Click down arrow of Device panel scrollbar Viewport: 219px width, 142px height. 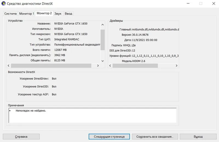pos(102,61)
